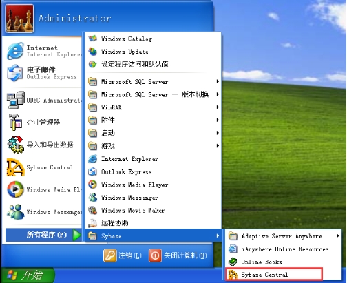The width and height of the screenshot is (347, 283).
Task: Open Windows Media Player icon in left pane
Action: 15,189
